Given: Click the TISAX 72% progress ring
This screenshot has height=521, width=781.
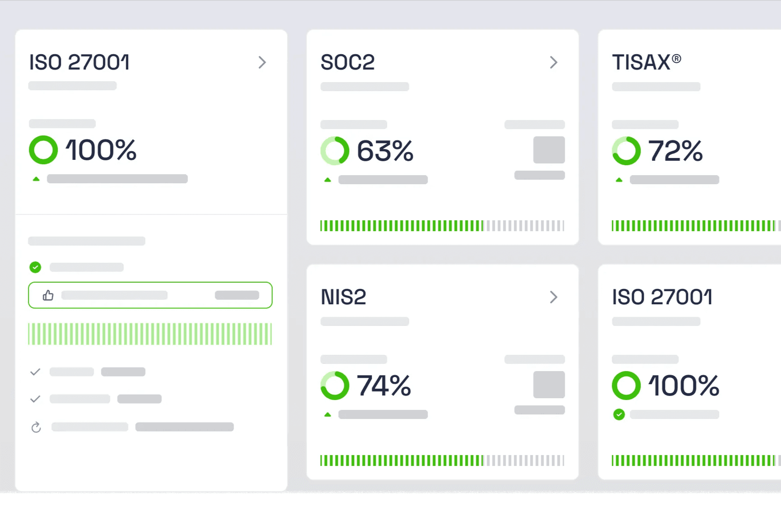Looking at the screenshot, I should click(626, 151).
